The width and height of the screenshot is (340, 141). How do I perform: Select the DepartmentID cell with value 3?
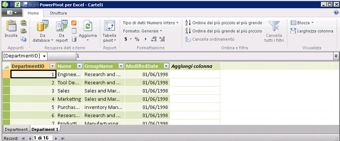coord(33,91)
